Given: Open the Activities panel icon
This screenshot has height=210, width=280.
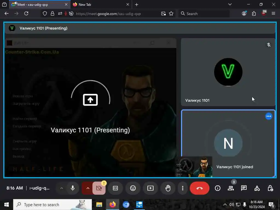Looking at the screenshot, I should coord(257,188).
